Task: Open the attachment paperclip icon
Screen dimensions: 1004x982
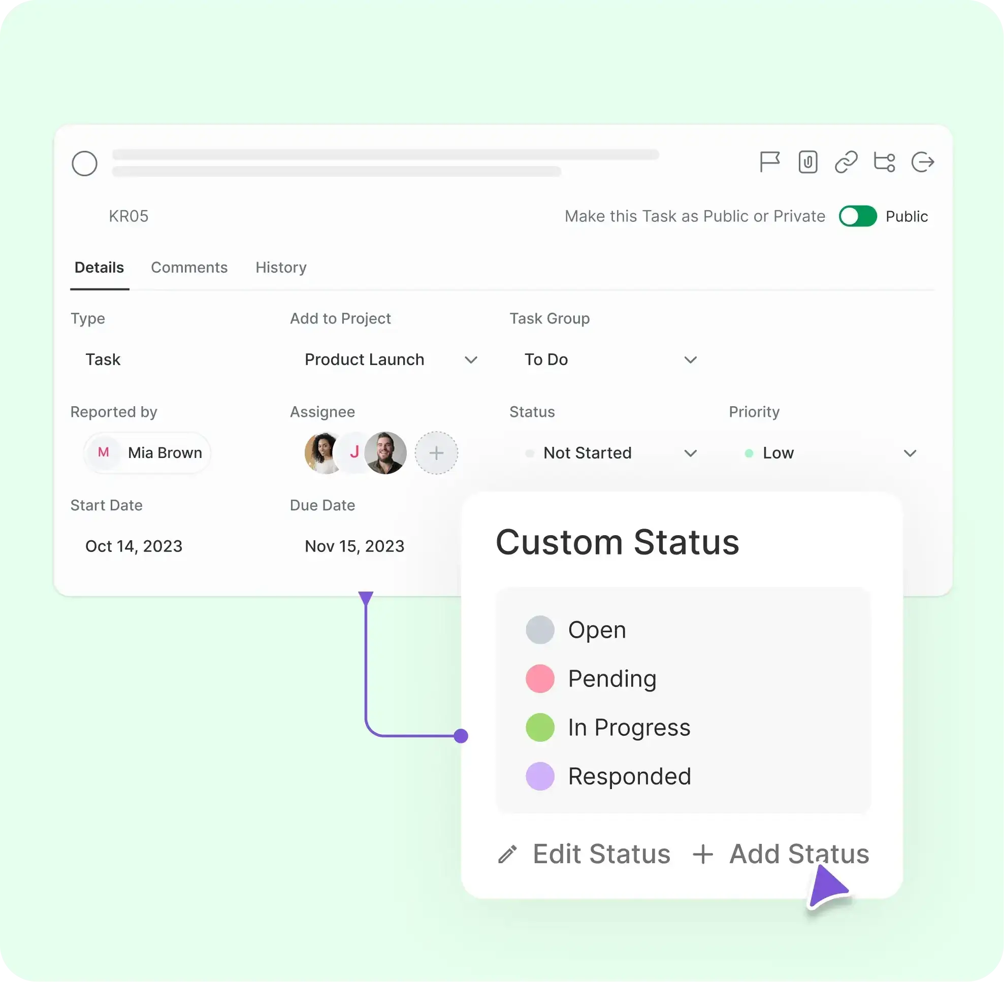Action: 808,162
